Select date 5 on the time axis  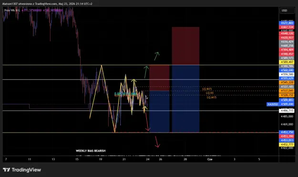pos(259,159)
